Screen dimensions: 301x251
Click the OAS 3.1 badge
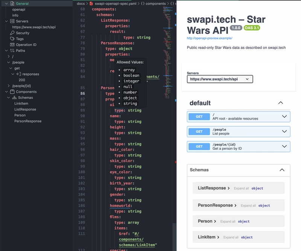coord(252,28)
